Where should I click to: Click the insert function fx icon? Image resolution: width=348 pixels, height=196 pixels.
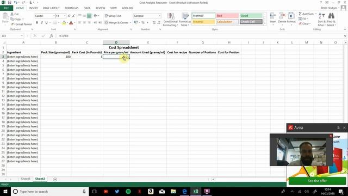(51, 35)
